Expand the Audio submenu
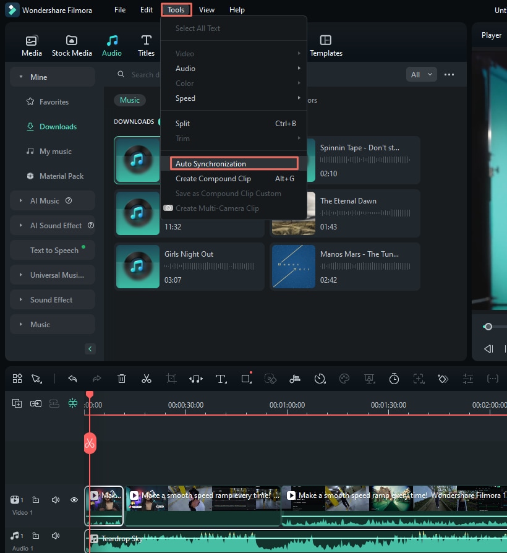Image resolution: width=507 pixels, height=553 pixels. click(x=234, y=69)
